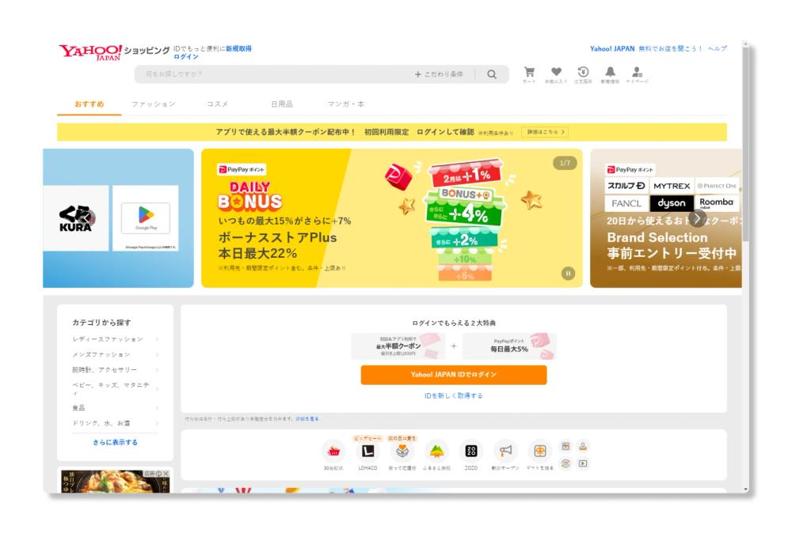Open order history yen-clock icon
The width and height of the screenshot is (792, 533).
[x=583, y=74]
